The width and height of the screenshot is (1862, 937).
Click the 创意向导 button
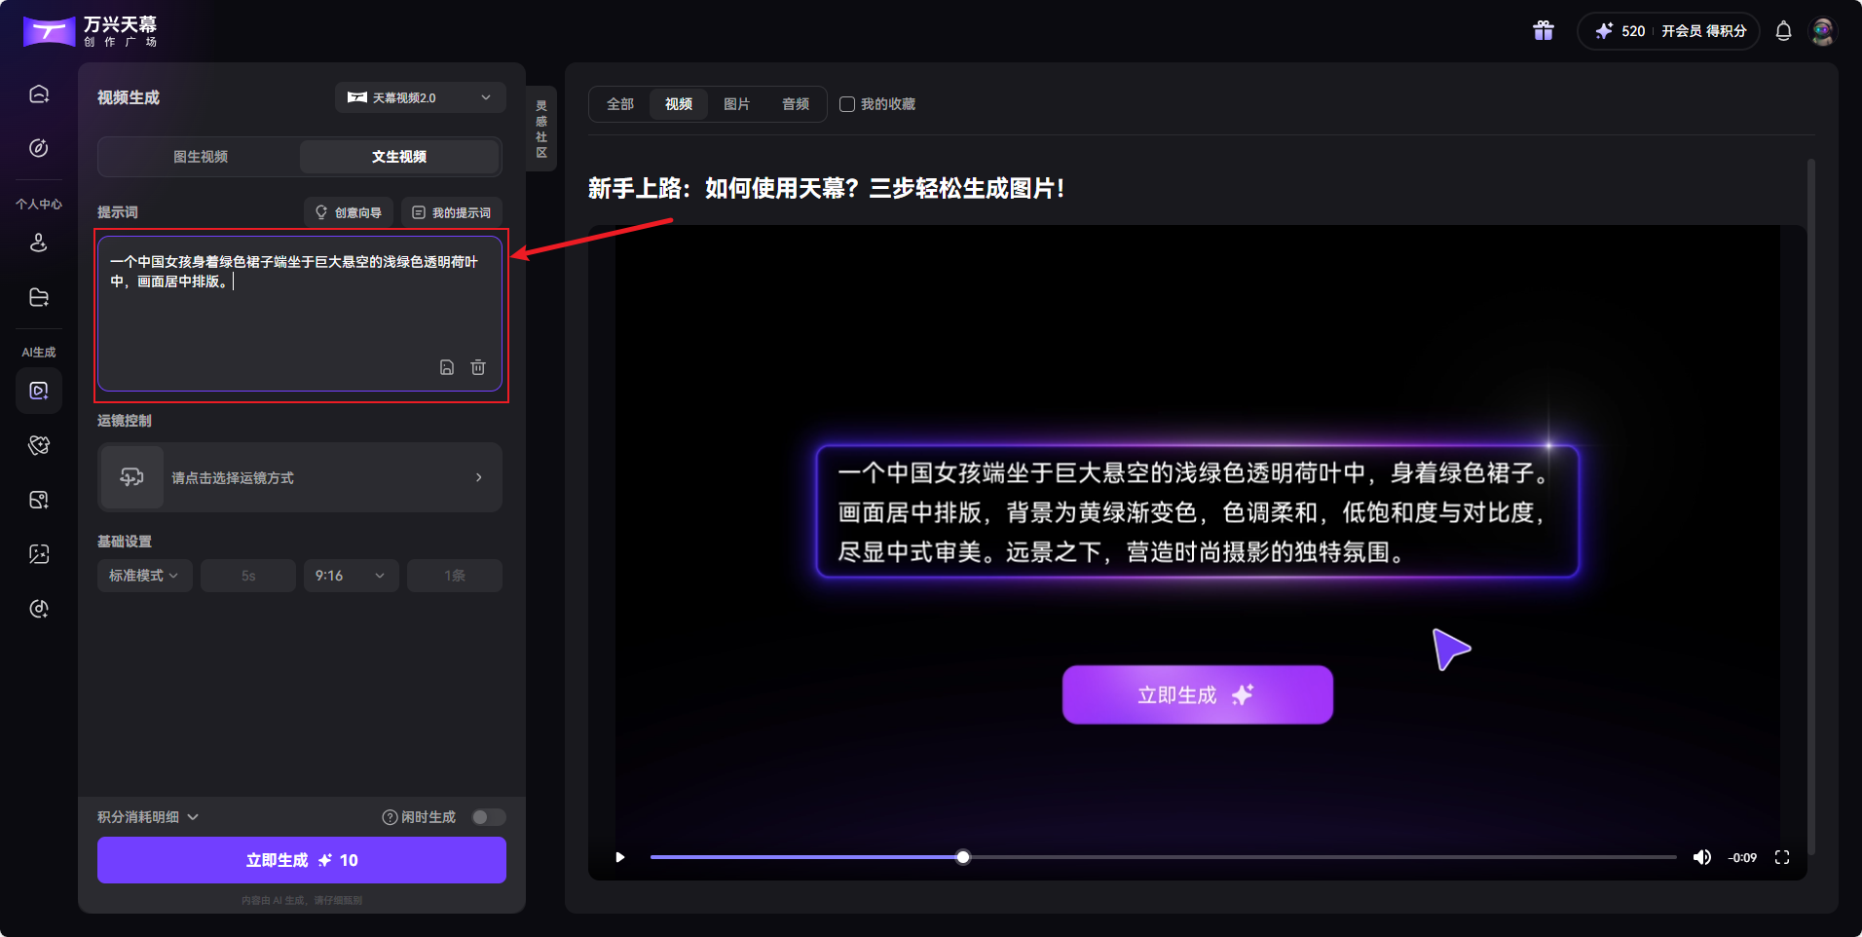pos(349,212)
